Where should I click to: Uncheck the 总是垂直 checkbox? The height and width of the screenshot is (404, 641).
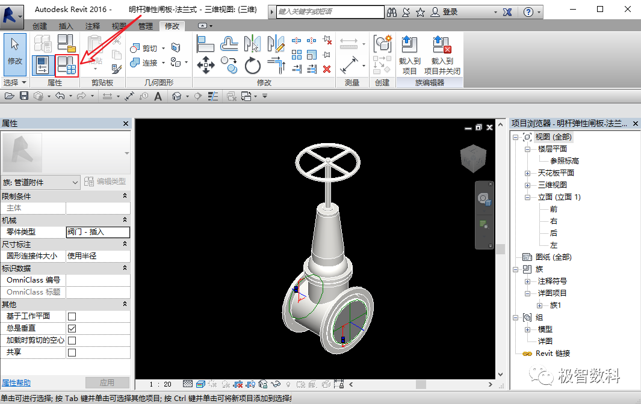click(x=72, y=328)
